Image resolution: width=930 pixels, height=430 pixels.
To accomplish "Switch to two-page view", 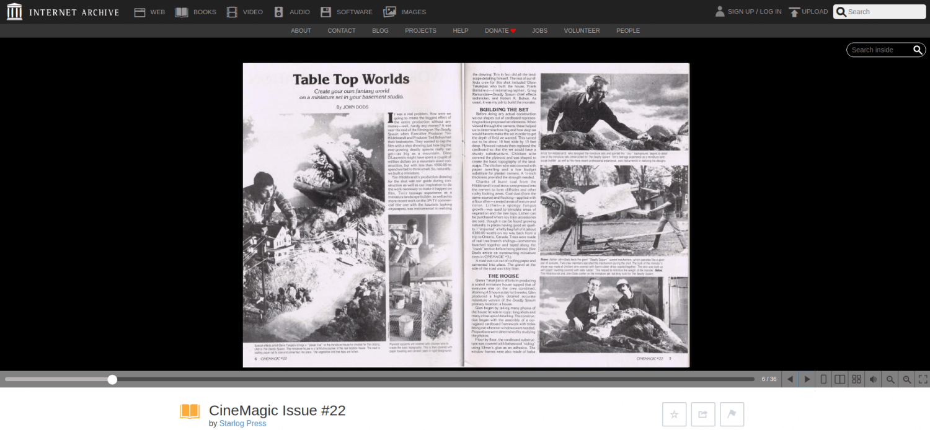I will tap(839, 379).
